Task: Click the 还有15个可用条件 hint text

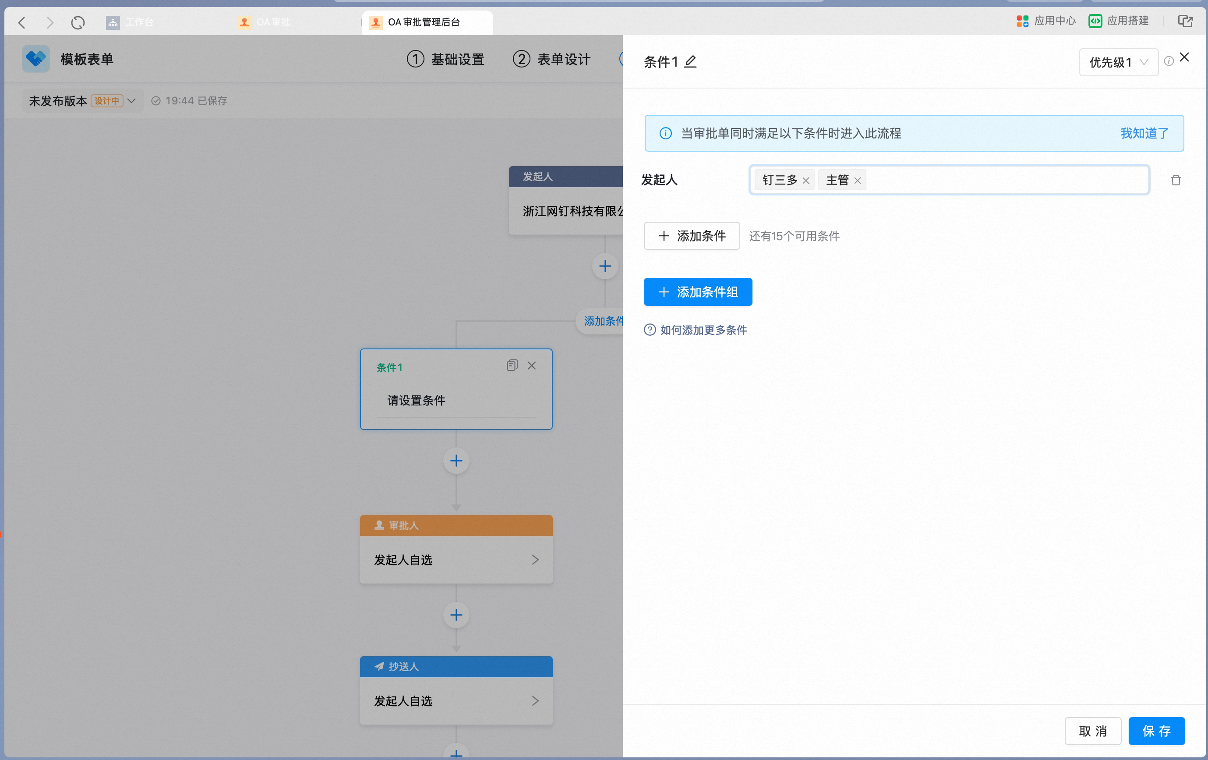Action: click(794, 236)
